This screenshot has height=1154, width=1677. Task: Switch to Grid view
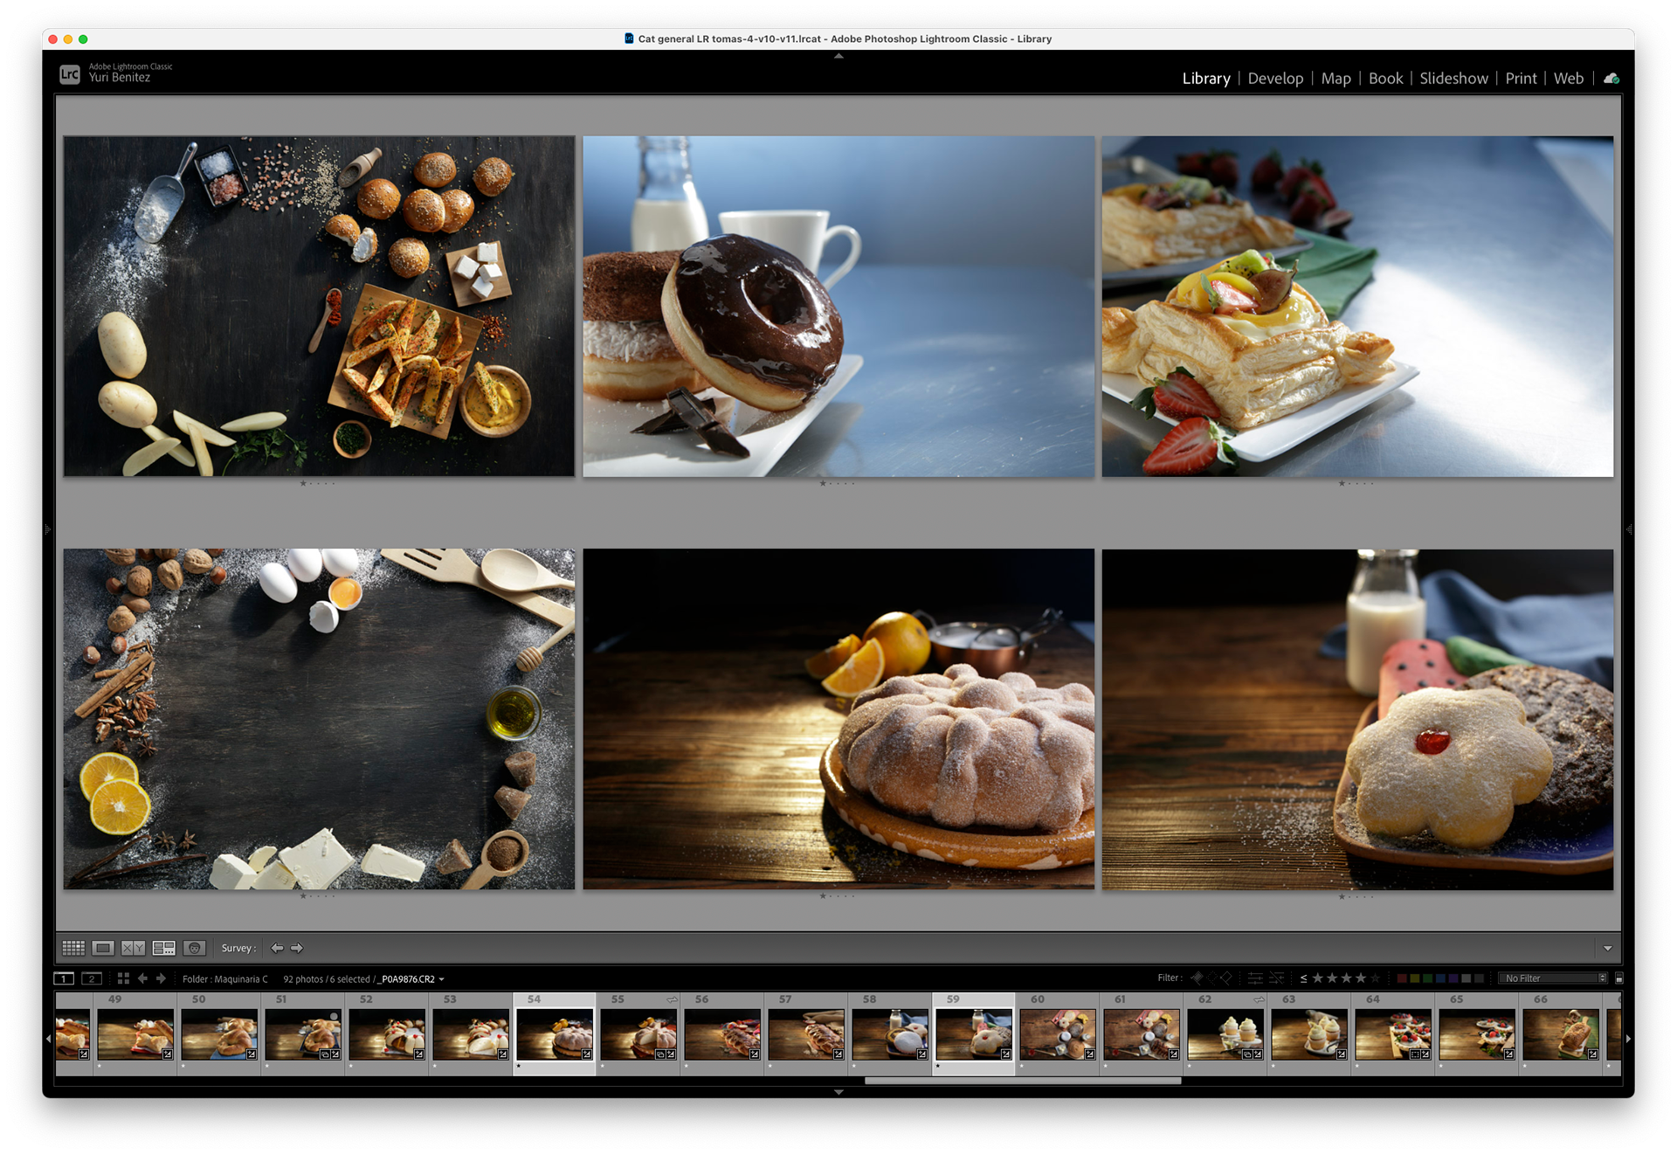coord(73,948)
